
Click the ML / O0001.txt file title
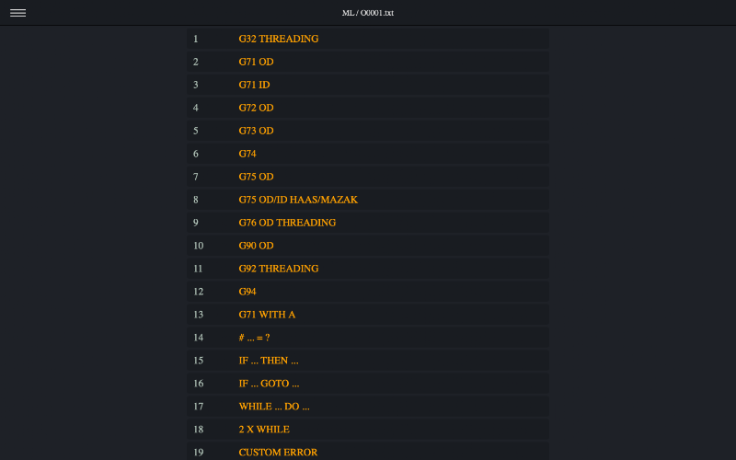coord(368,13)
